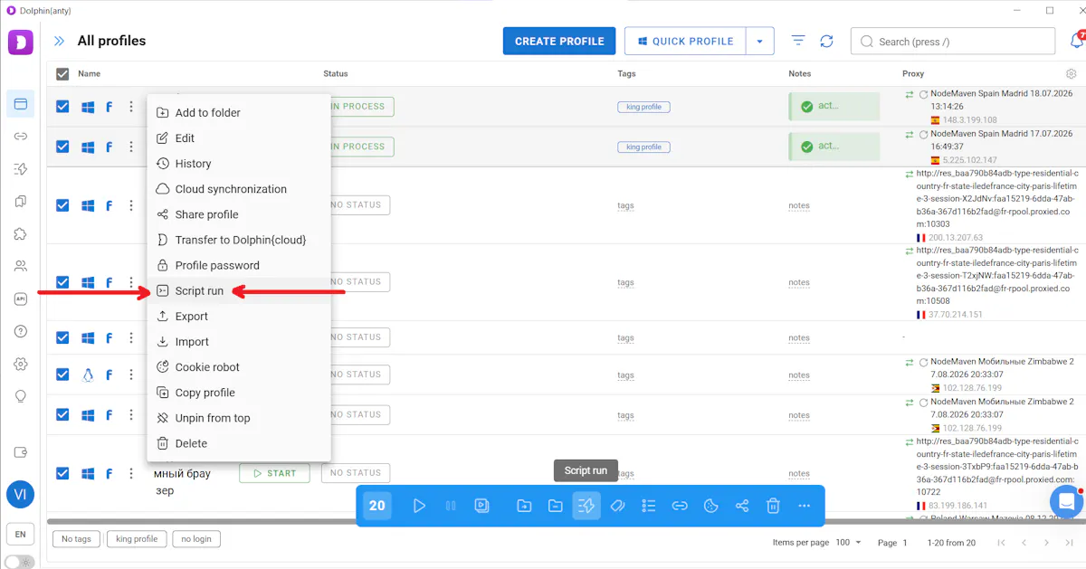Choose Unpin from top in context menu
The height and width of the screenshot is (569, 1086).
pyautogui.click(x=239, y=418)
